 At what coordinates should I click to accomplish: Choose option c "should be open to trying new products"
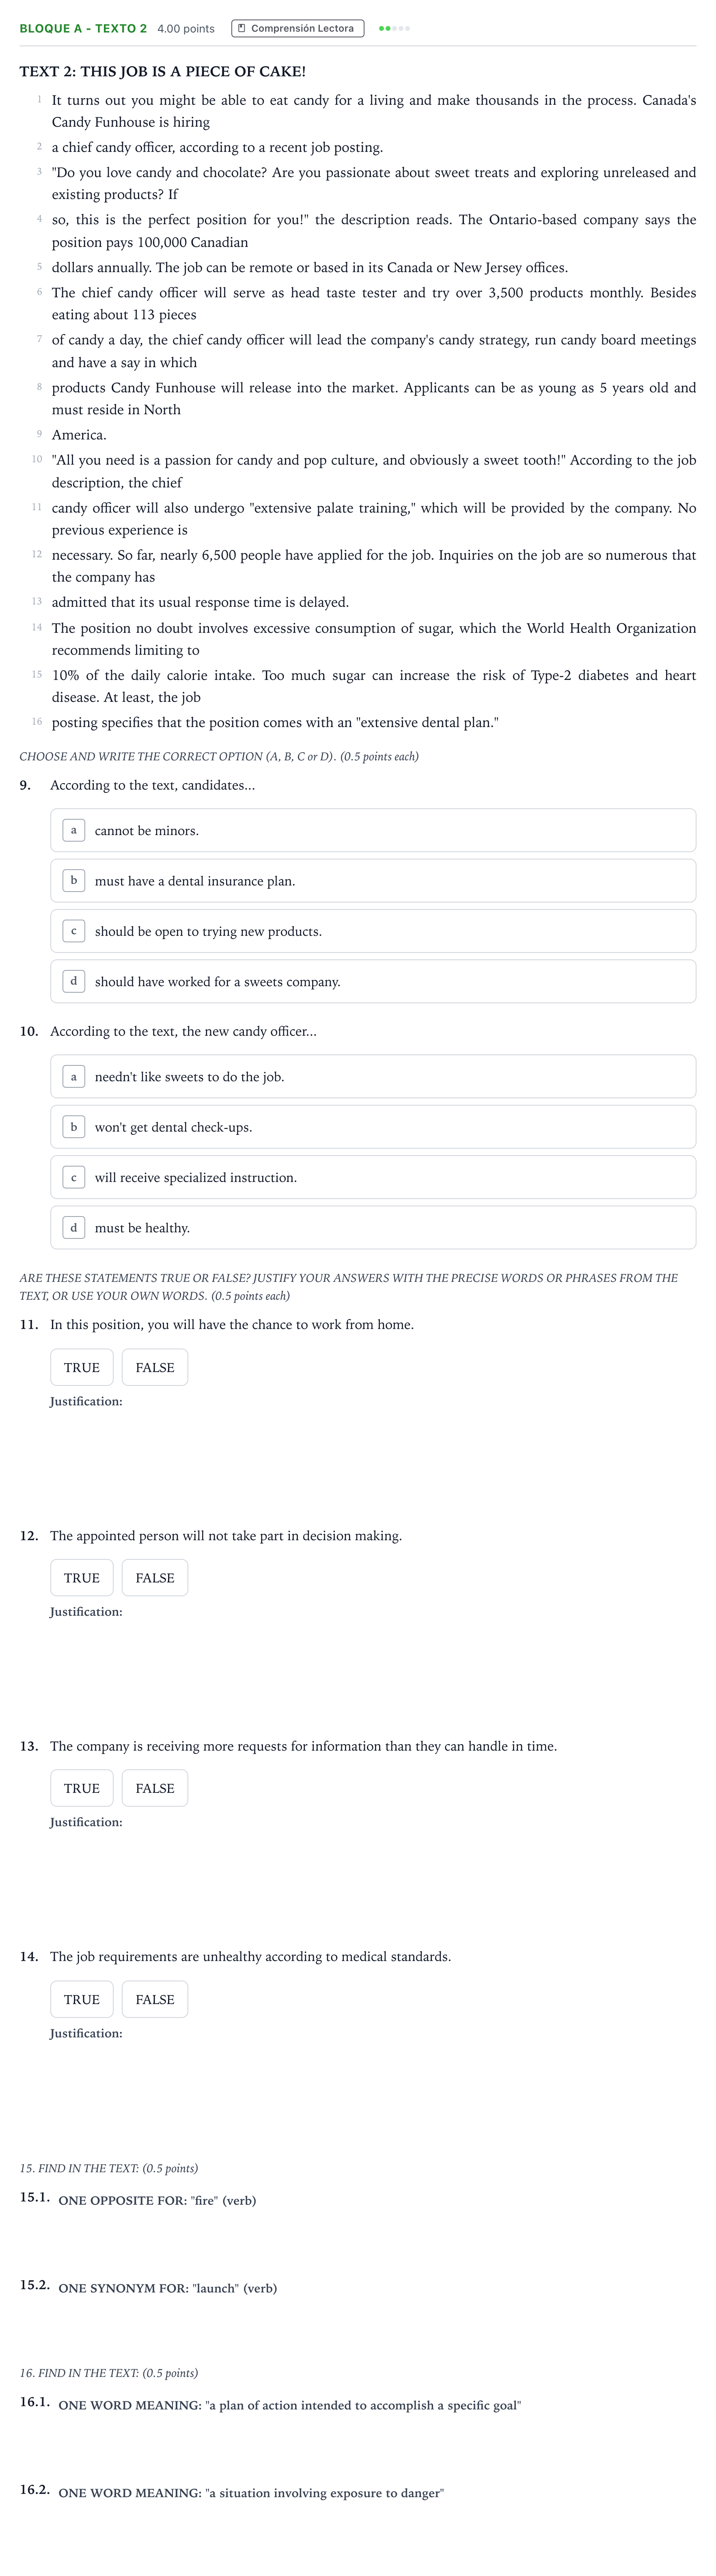tap(373, 931)
